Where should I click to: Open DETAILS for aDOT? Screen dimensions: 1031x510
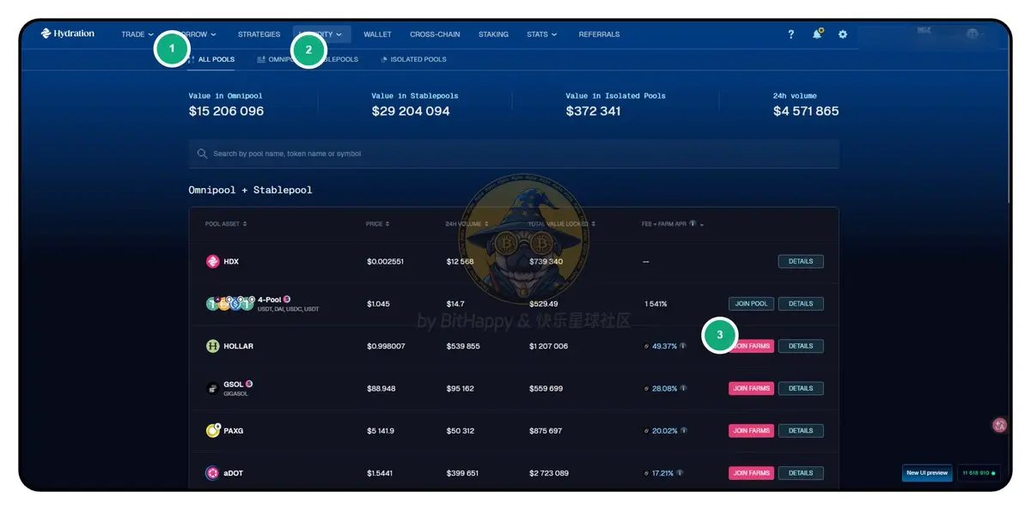click(x=801, y=473)
